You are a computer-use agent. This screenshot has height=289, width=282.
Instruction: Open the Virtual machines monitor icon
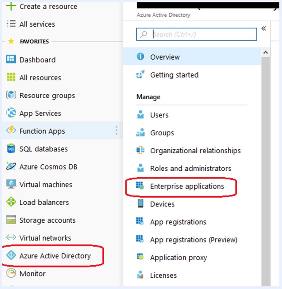coord(11,185)
